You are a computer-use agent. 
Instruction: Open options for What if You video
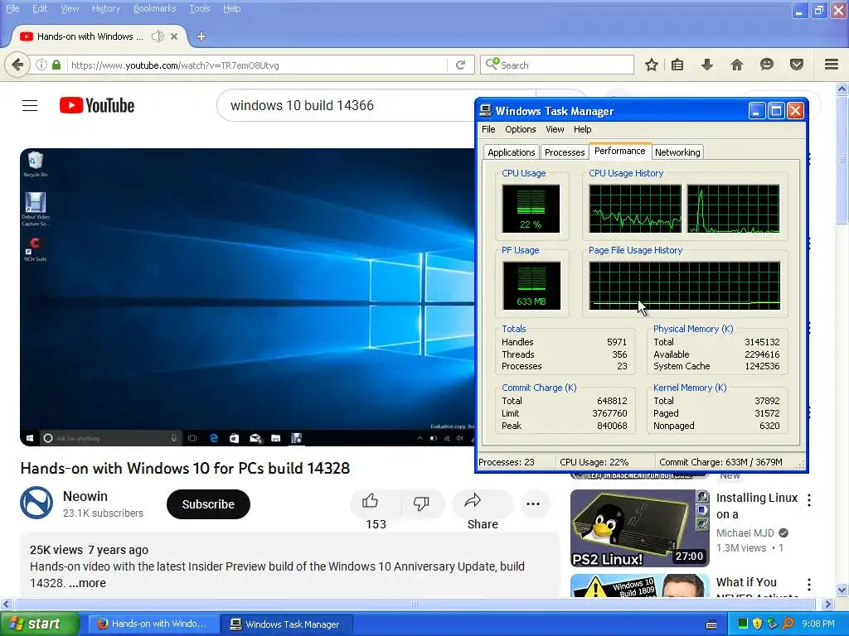click(x=809, y=585)
